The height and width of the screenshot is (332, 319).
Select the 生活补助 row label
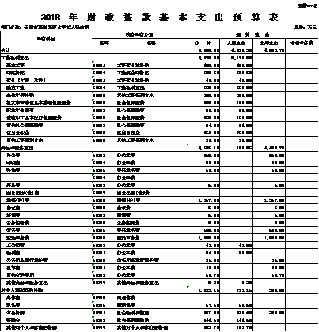(16, 312)
